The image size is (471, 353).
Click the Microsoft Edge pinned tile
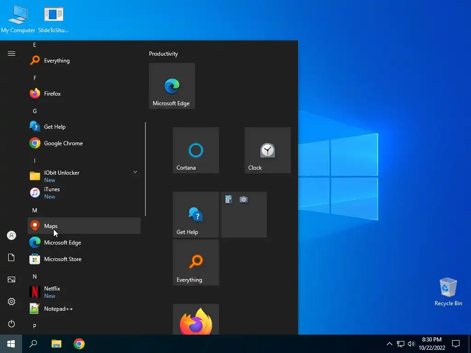tap(172, 86)
